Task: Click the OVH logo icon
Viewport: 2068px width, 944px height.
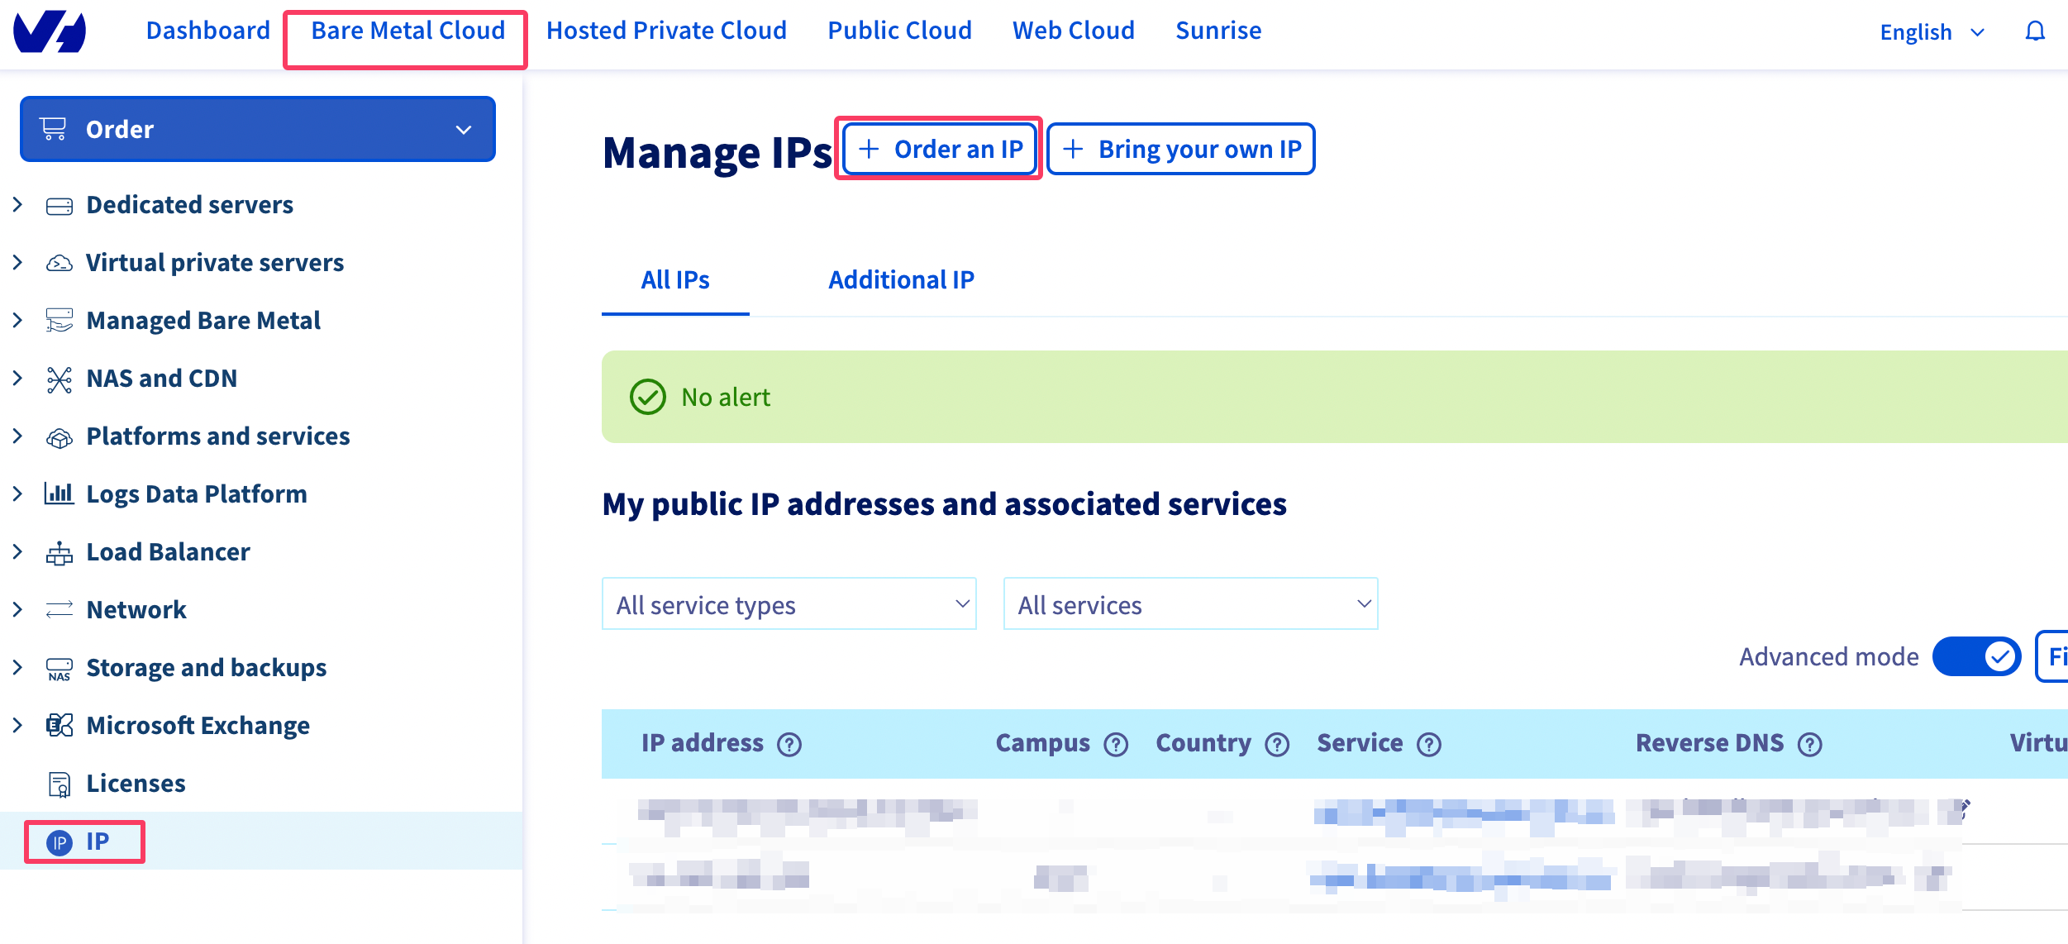Action: [x=50, y=31]
